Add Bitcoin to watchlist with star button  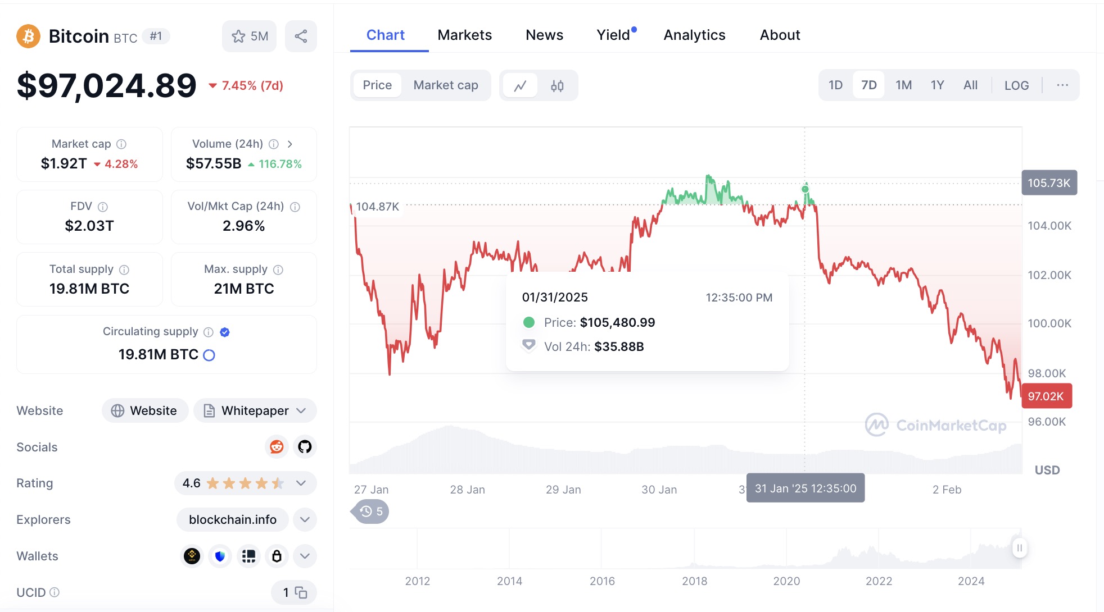(250, 36)
